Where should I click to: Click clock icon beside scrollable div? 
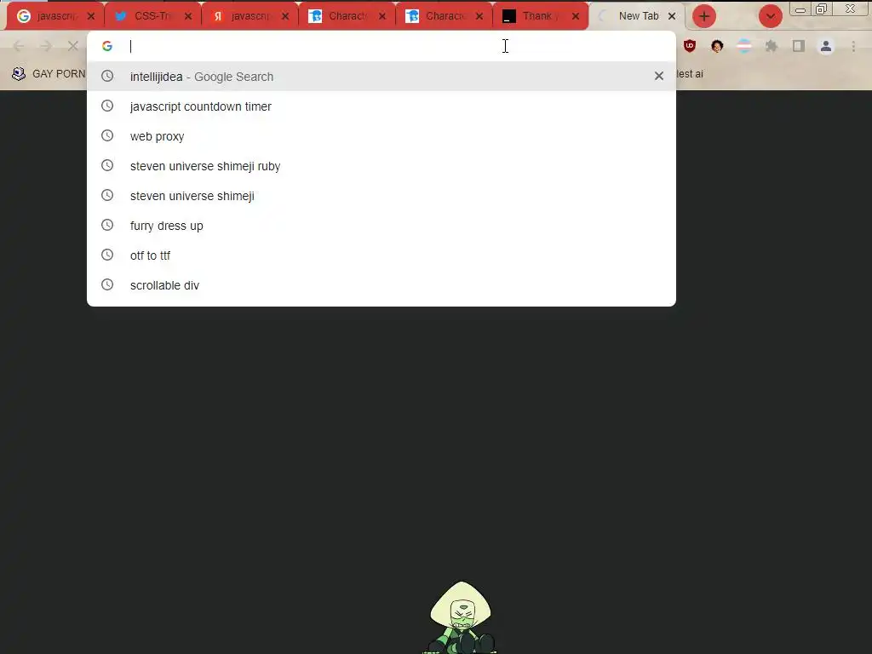(107, 284)
